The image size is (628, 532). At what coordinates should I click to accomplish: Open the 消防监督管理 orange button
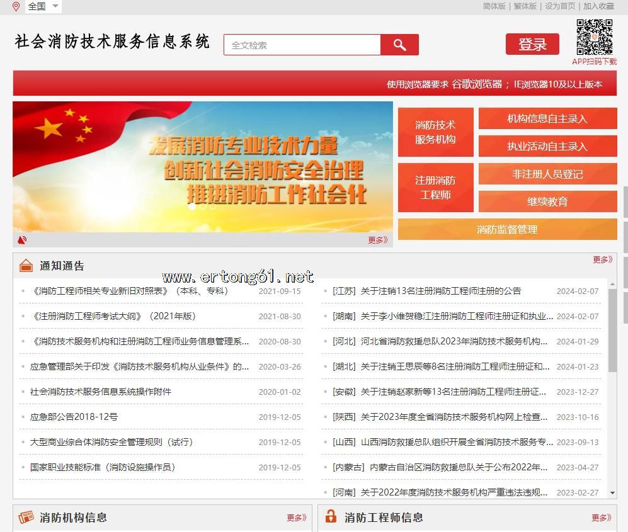coord(507,229)
